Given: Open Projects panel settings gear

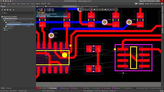Looking at the screenshot, I should click(13, 10).
